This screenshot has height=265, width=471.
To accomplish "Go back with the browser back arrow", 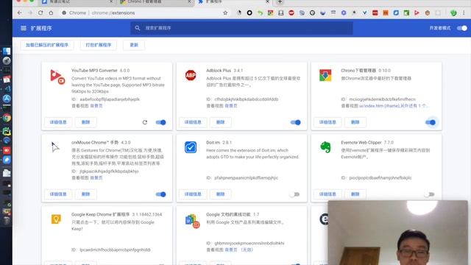I will 20,13.
